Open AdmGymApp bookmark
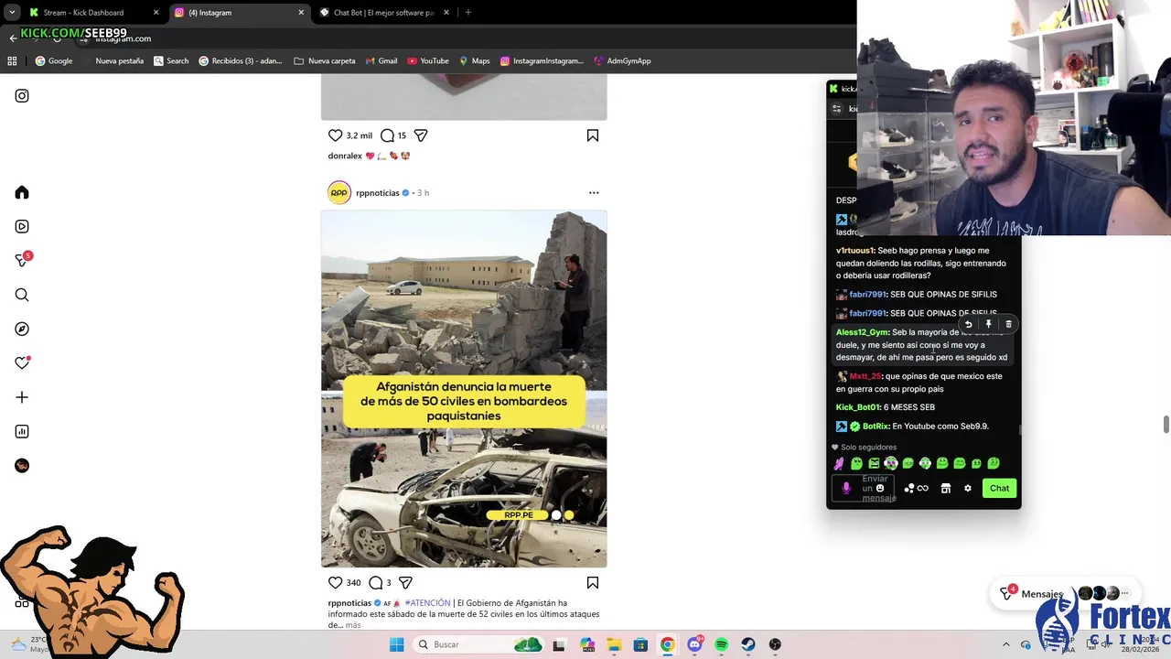1171x659 pixels. [x=622, y=61]
